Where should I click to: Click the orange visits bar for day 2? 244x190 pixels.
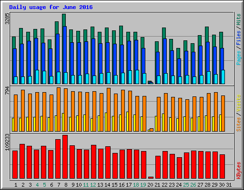click(23, 111)
